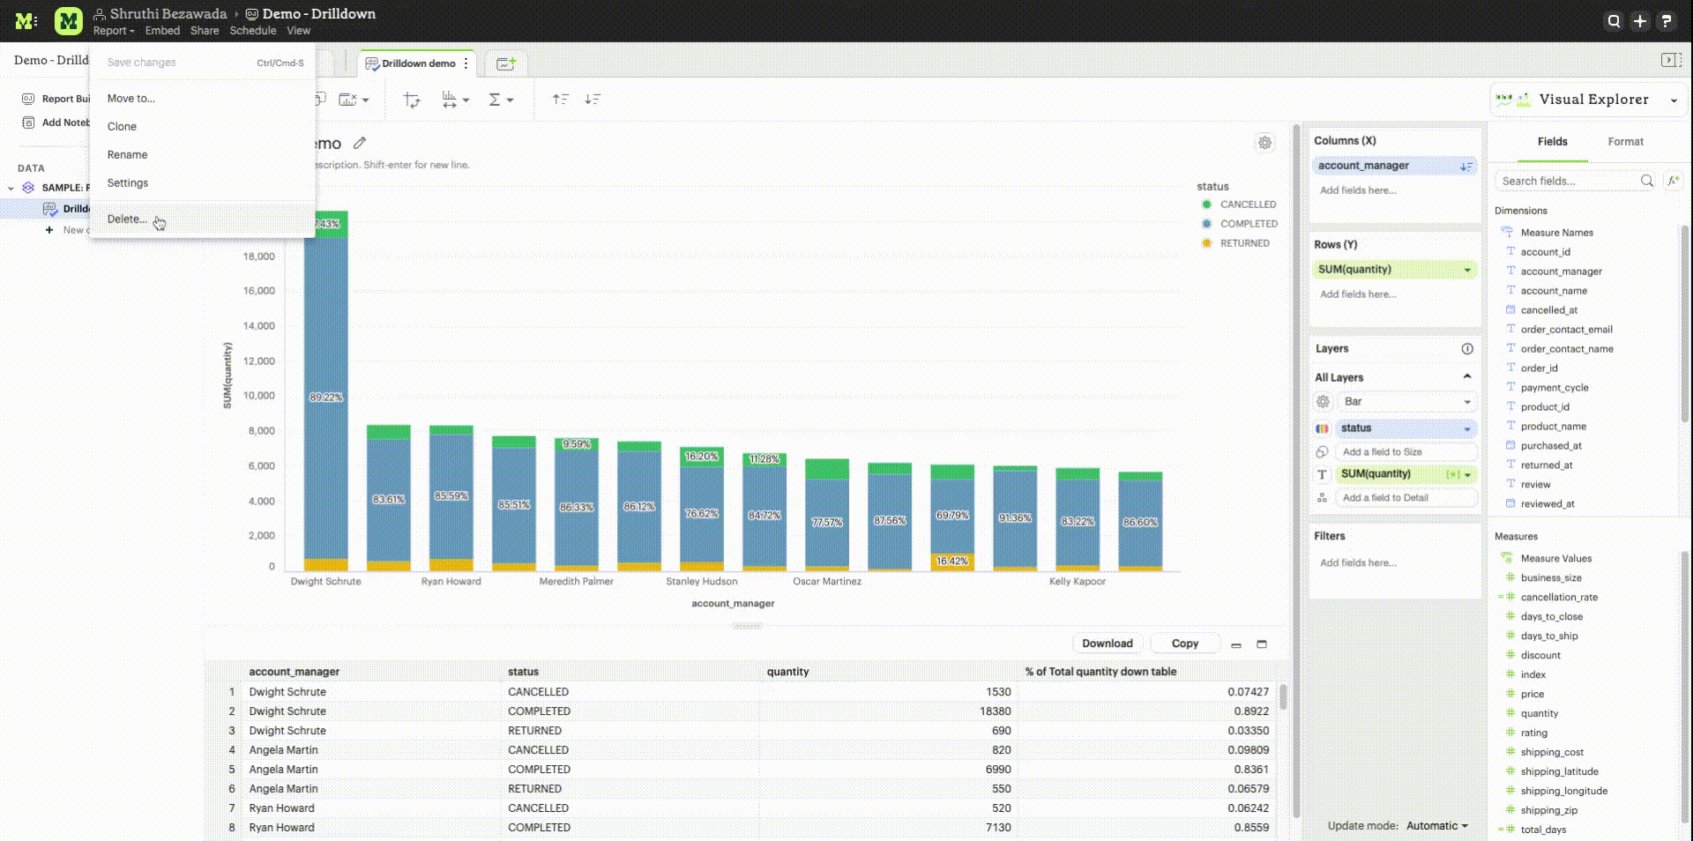Click the data table vertical scrollbar

point(1283,696)
